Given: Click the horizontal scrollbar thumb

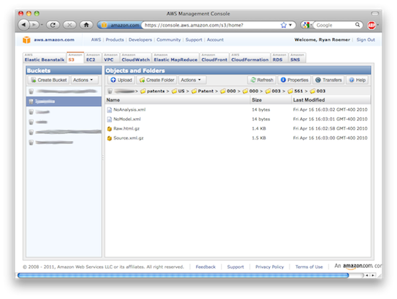Looking at the screenshot, I should [x=183, y=275].
